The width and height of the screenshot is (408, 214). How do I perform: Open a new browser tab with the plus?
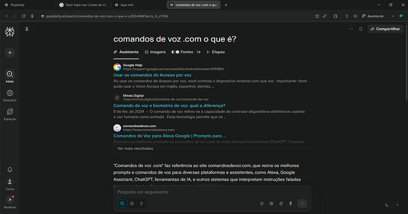(x=226, y=5)
